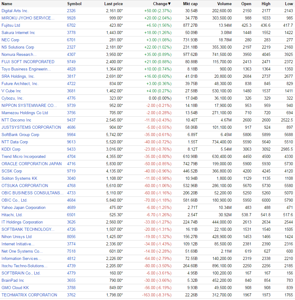Open SoftBank Group Corp link
Viewport: 295px width, 300px height.
20,135
